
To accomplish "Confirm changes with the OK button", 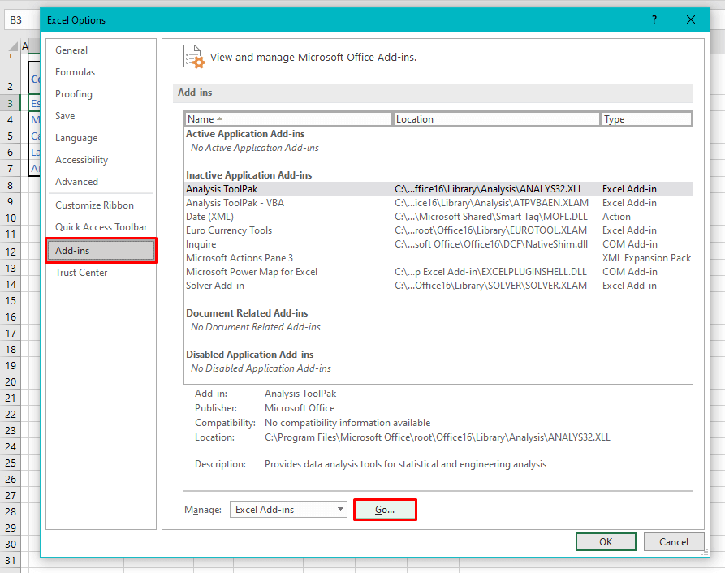I will coord(606,541).
